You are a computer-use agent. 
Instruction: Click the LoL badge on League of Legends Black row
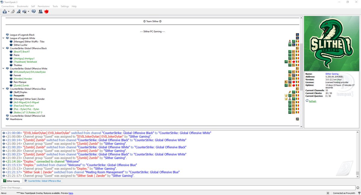tap(297, 35)
